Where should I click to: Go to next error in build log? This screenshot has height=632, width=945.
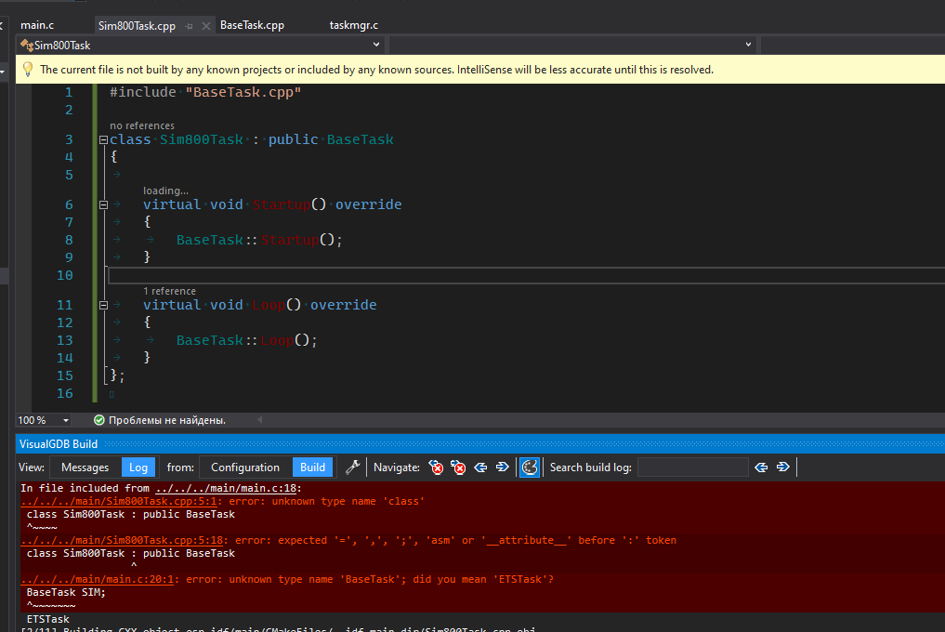tap(458, 467)
